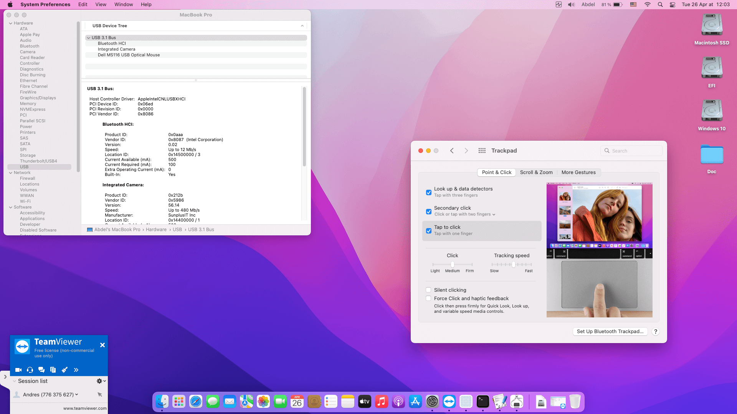
Task: Open Wi-Fi status menu
Action: click(648, 5)
